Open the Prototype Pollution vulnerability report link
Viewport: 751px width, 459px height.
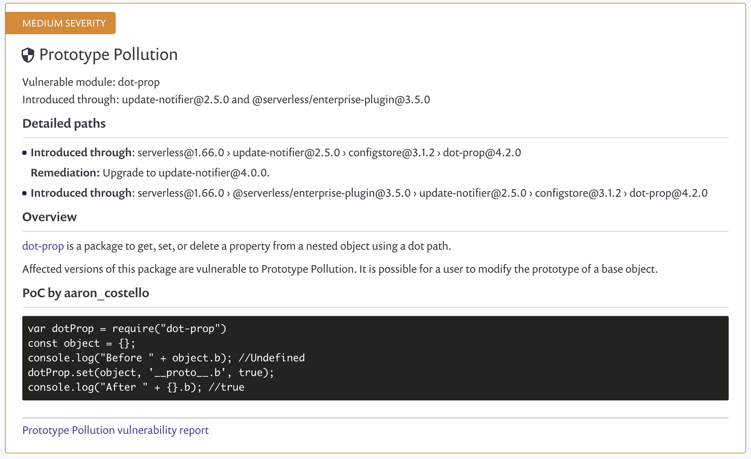click(x=115, y=430)
